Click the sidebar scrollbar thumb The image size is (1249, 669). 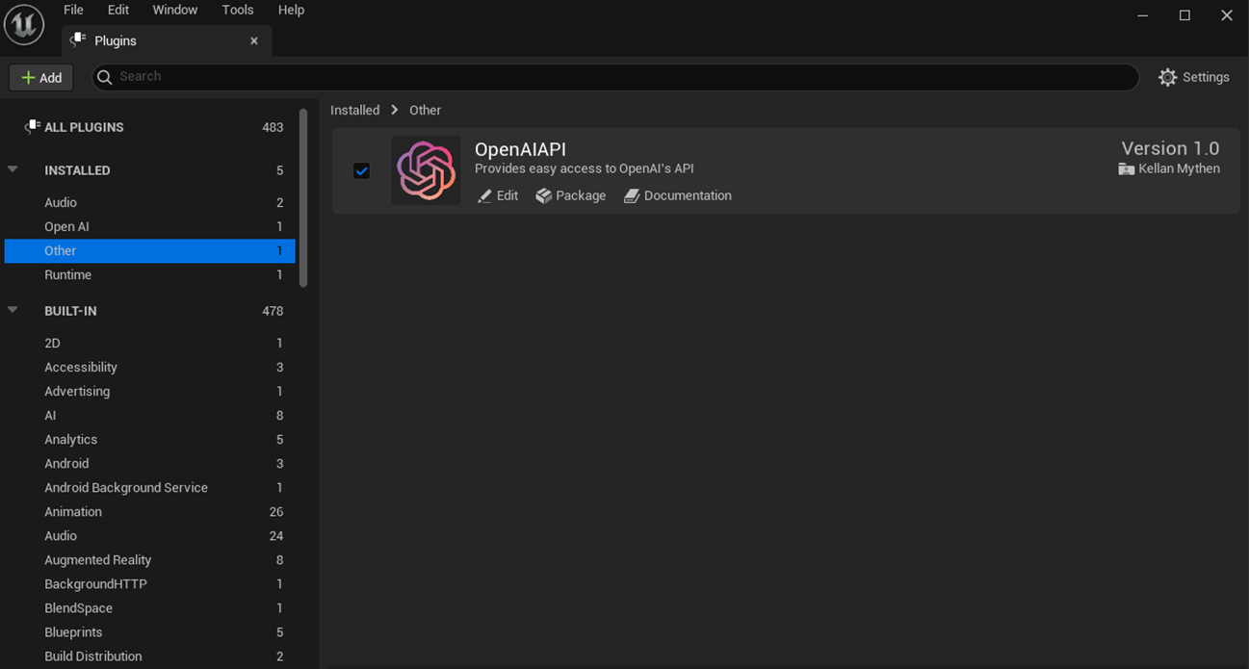(x=303, y=202)
